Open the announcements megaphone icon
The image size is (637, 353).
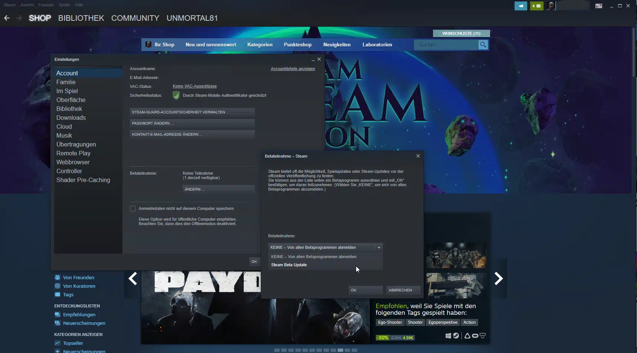[x=521, y=6]
